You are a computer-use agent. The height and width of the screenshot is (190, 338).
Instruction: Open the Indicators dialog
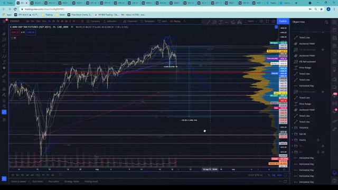[x=110, y=21]
